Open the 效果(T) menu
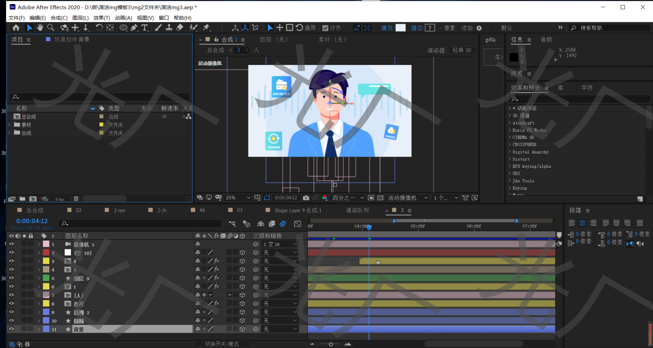653x348 pixels. [x=102, y=18]
